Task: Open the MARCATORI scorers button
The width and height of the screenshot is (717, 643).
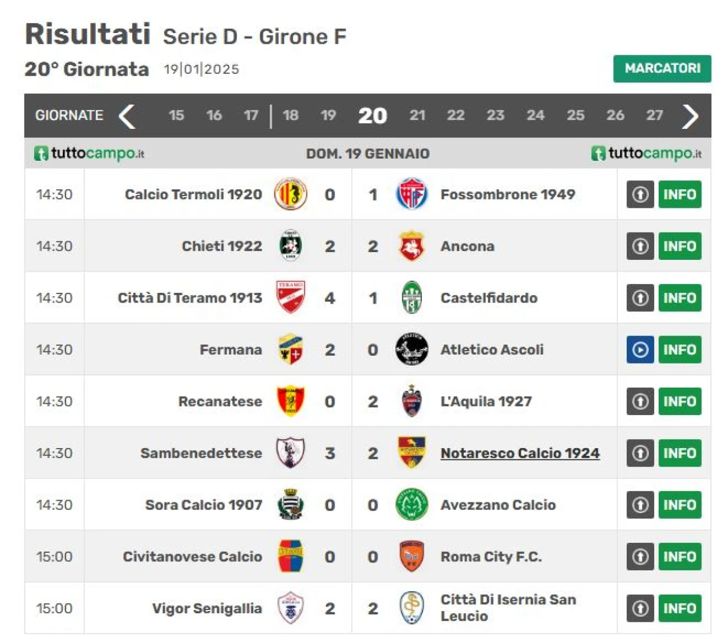Action: coord(662,68)
